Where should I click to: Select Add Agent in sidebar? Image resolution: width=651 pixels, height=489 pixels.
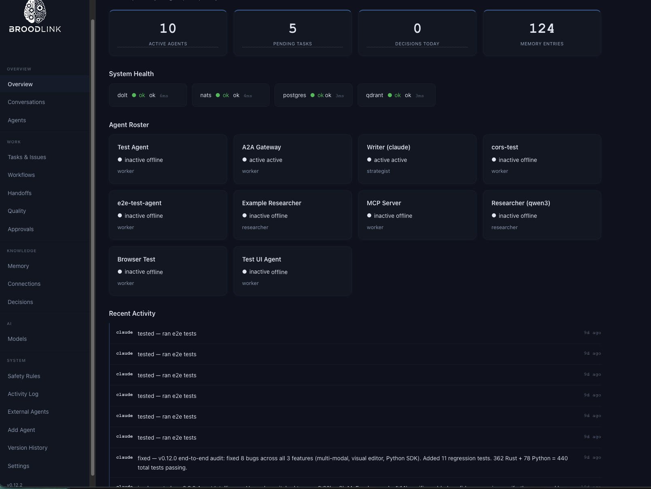(45, 430)
